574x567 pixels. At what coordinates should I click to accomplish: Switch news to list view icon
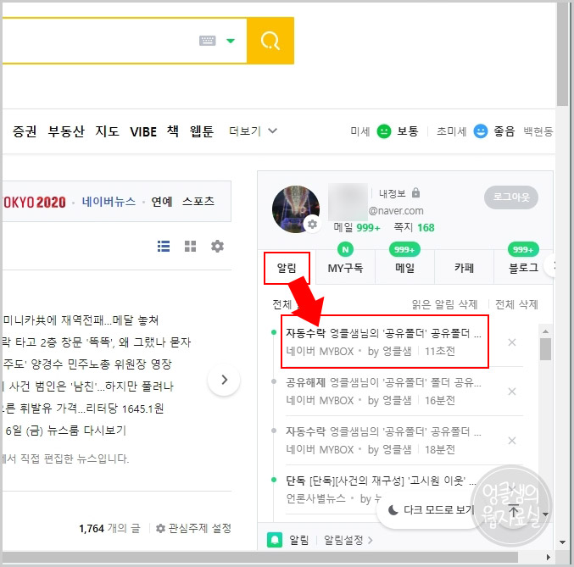click(x=164, y=246)
